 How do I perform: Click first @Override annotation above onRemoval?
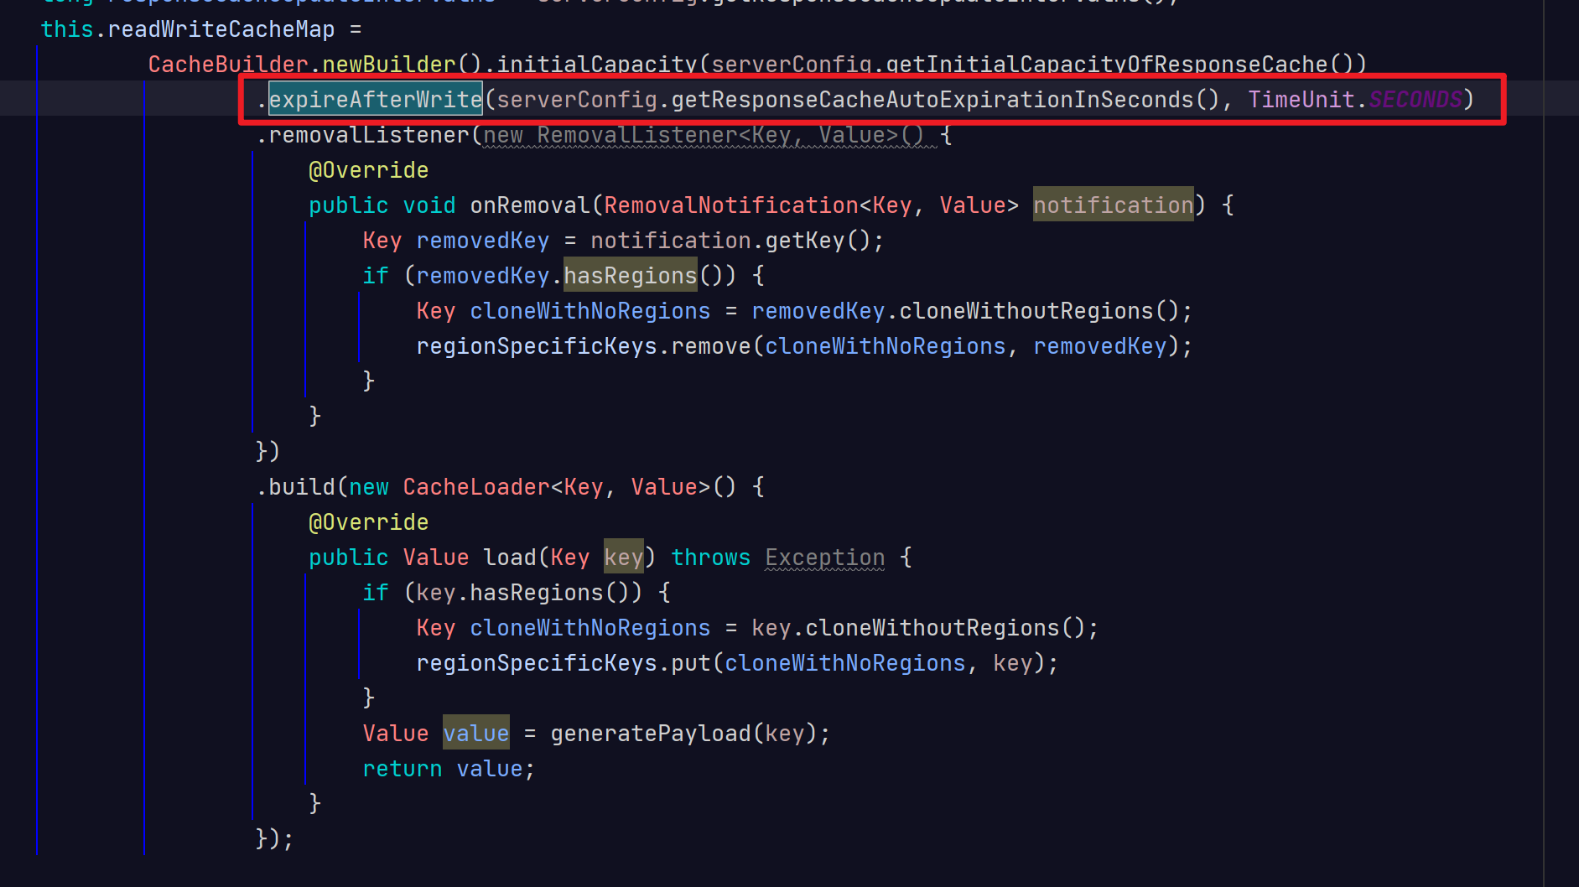[369, 170]
